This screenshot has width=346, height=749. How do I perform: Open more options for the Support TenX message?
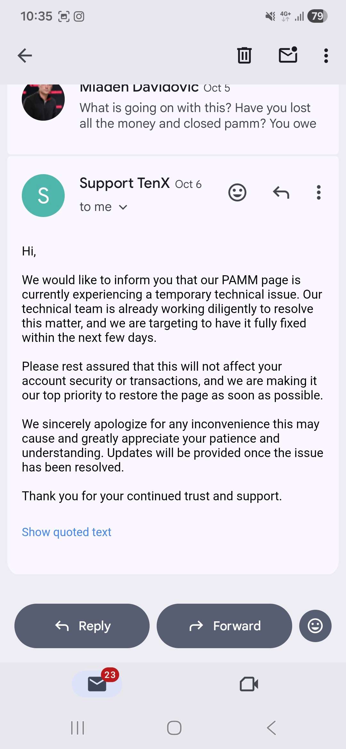[x=318, y=192]
